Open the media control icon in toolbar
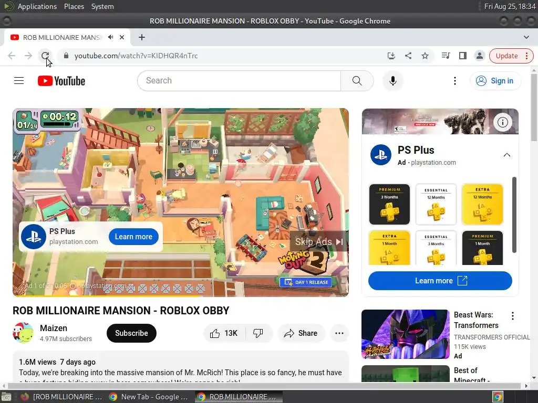Viewport: 538px width, 403px height. click(446, 56)
